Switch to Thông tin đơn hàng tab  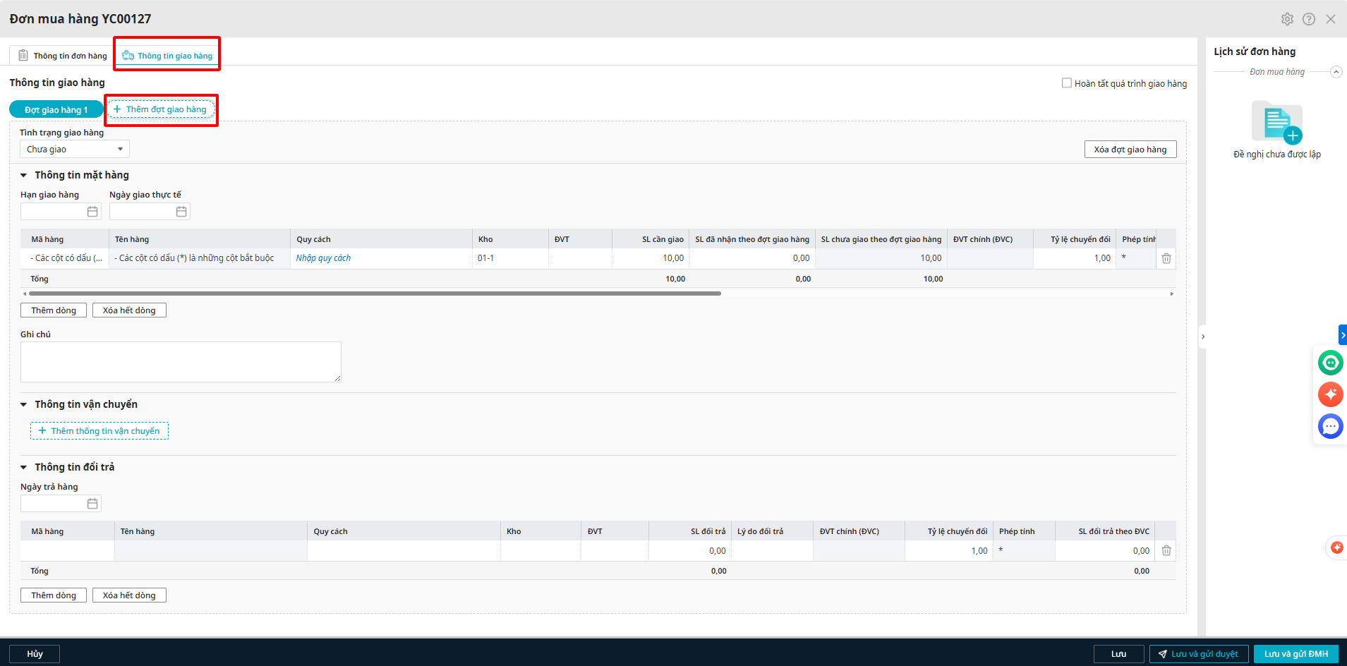63,56
